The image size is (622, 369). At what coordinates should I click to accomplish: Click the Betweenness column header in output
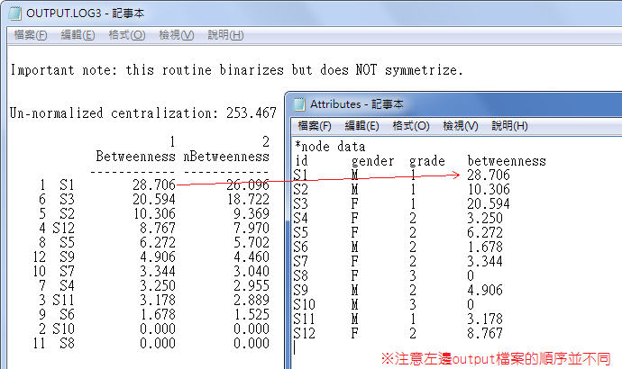point(135,157)
